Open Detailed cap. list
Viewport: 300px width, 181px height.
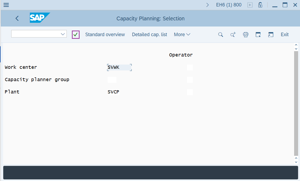[149, 35]
